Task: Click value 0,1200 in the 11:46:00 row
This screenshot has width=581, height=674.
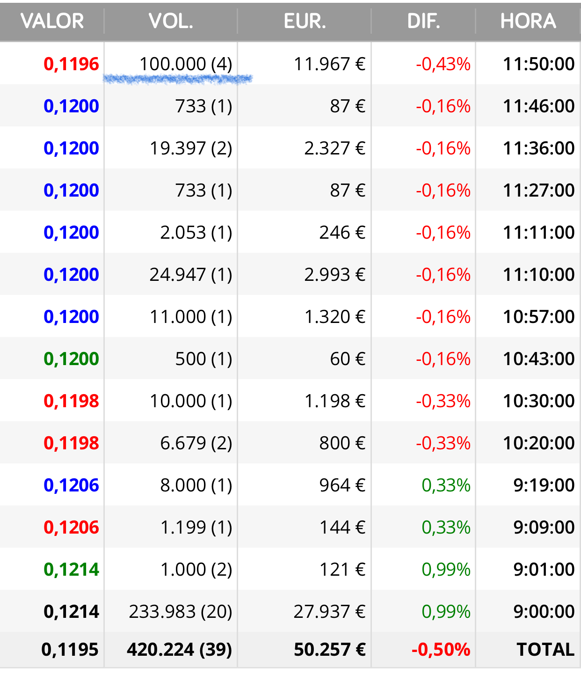Action: pyautogui.click(x=71, y=106)
